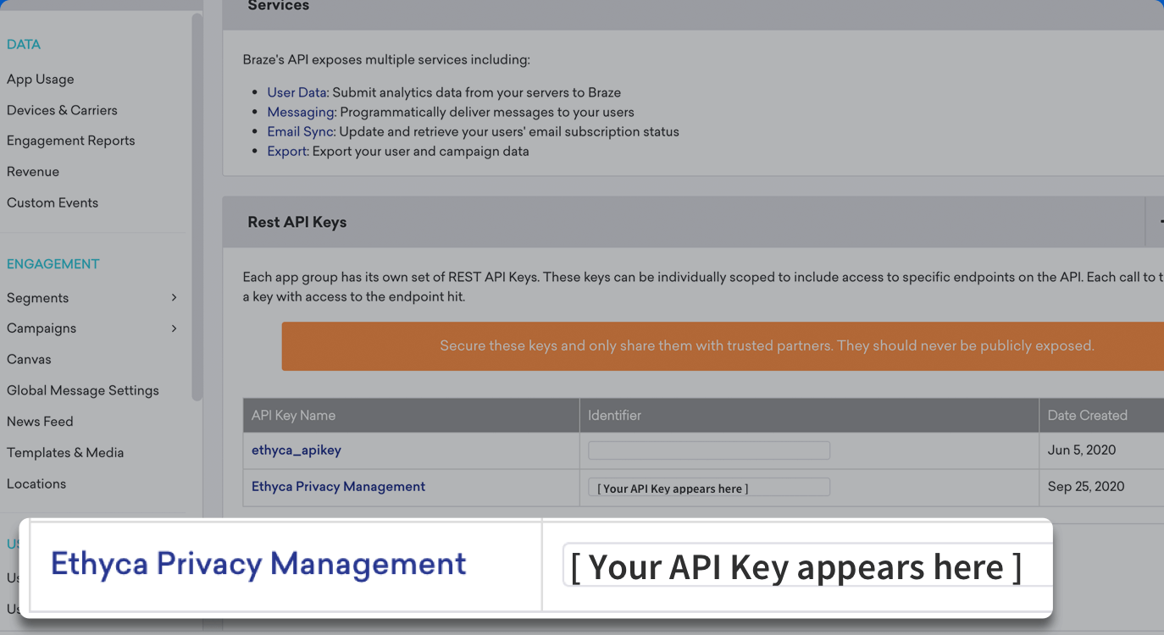Open Templates & Media
This screenshot has width=1164, height=635.
pos(65,453)
